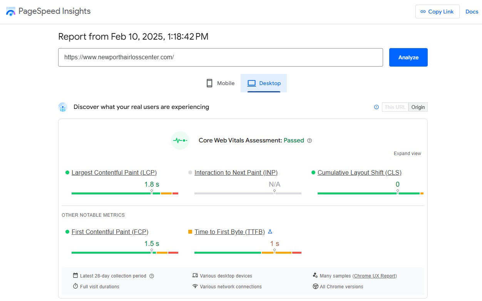Click the help icon after 28-day collection period
The image size is (482, 301).
152,276
